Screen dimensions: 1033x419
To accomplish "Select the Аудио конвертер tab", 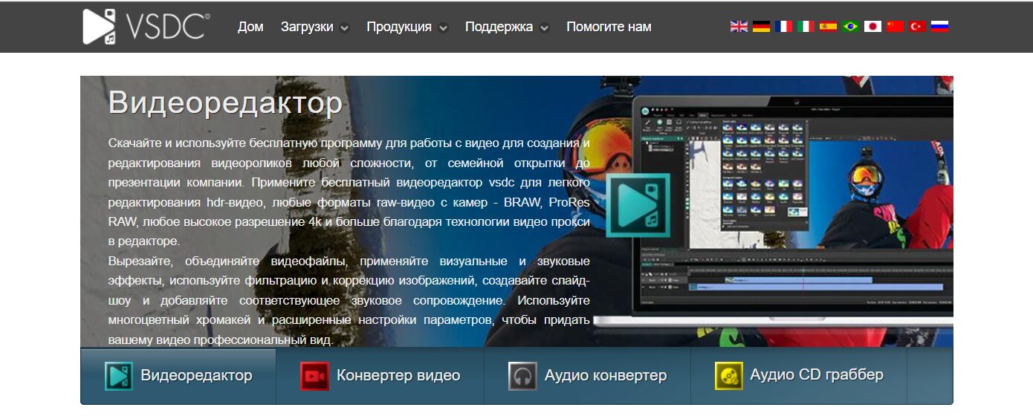I will [x=588, y=376].
